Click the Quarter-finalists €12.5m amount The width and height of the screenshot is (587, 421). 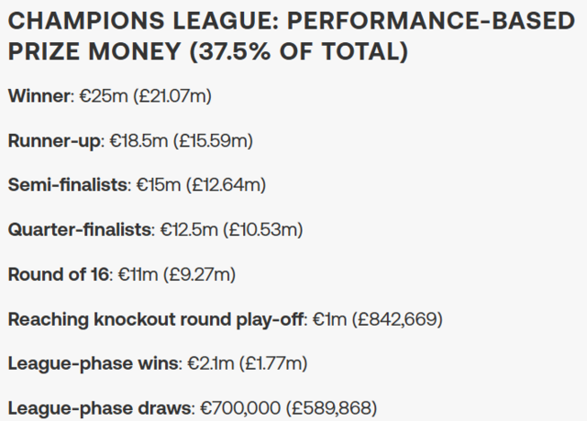(189, 229)
